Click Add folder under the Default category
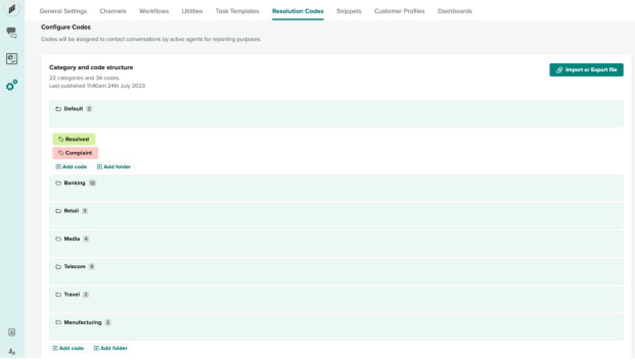This screenshot has width=635, height=360. coord(114,167)
